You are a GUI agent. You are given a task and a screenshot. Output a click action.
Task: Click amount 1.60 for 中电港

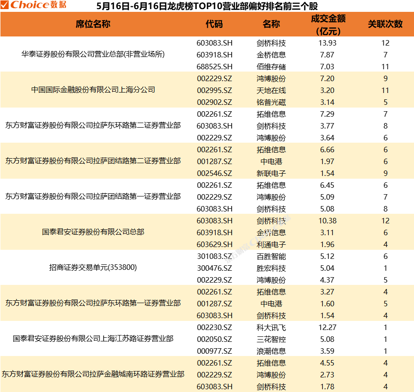[x=327, y=304]
